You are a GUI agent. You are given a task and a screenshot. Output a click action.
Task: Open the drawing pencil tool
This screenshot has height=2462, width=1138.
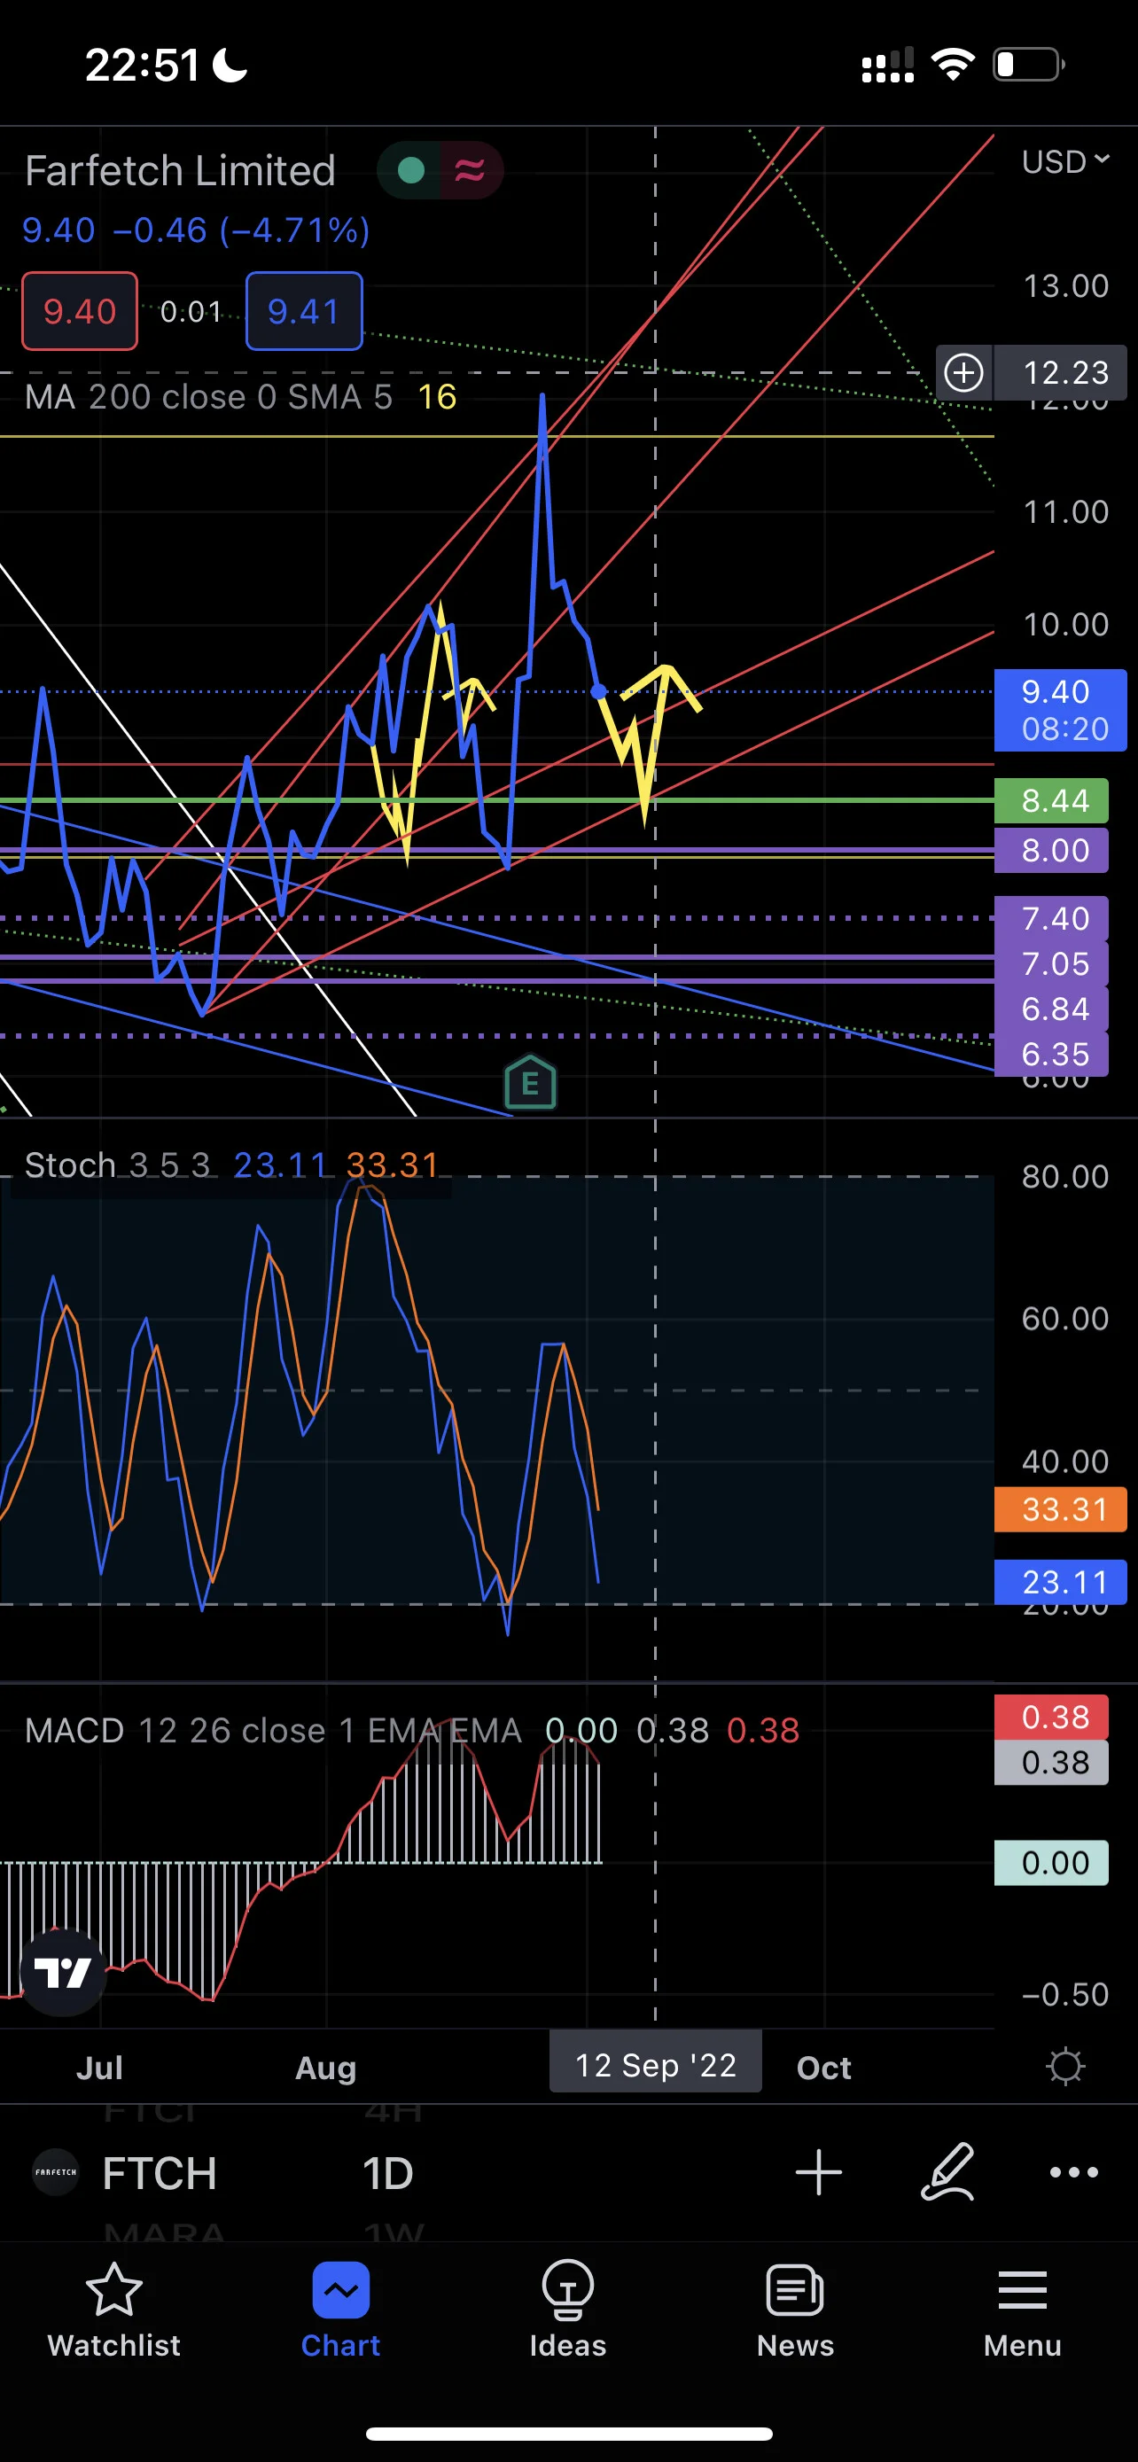947,2172
